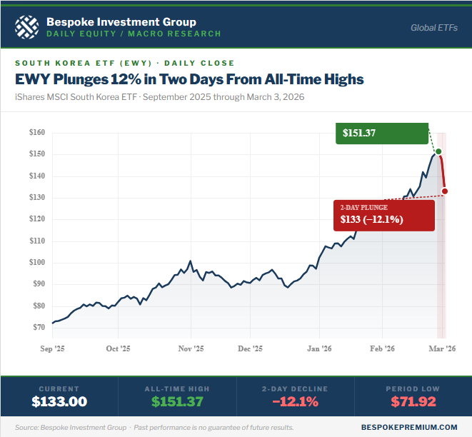The image size is (472, 437).
Task: Click the red plunge endpoint dot
Action: (x=445, y=191)
